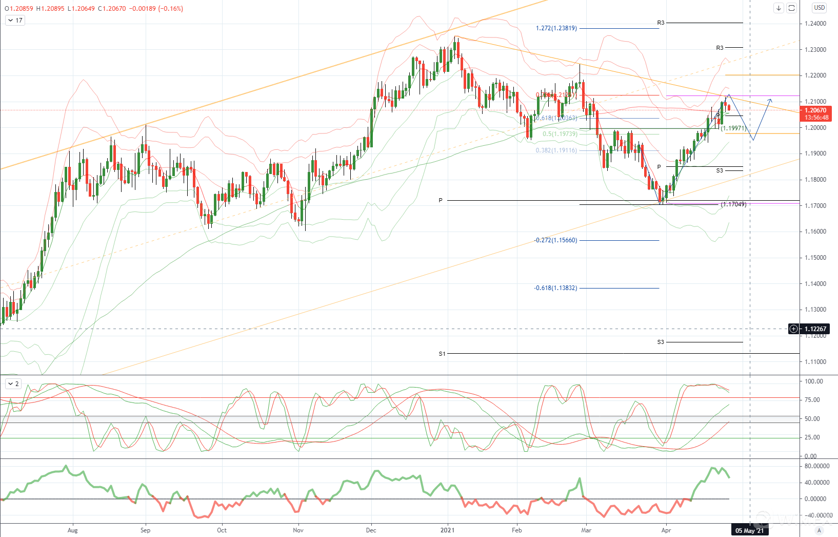
Task: Open the USD currency selector
Action: [x=819, y=8]
